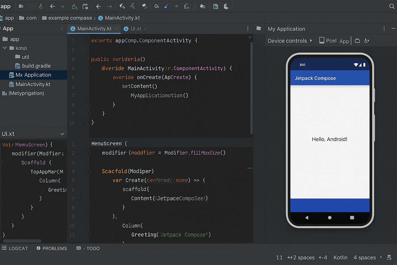The height and width of the screenshot is (265, 397).
Task: Expand the UI.xt panel chevron
Action: point(62,134)
